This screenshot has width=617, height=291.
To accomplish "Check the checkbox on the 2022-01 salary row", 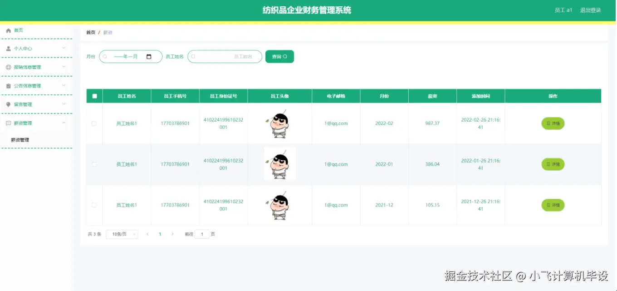I will point(94,164).
